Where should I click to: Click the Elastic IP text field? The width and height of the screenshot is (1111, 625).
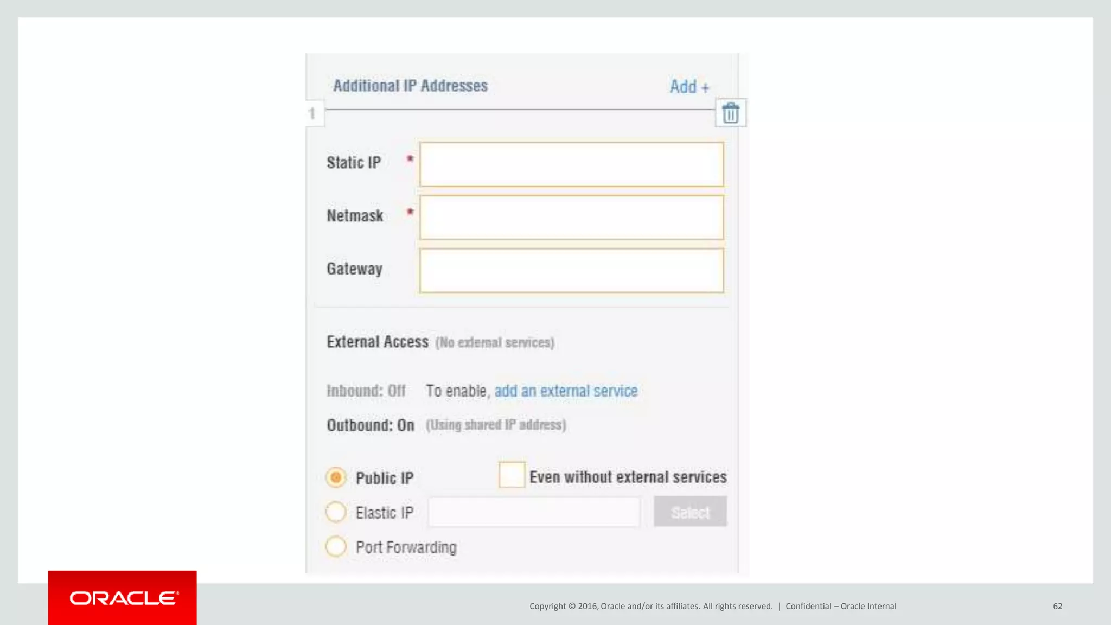click(x=534, y=512)
